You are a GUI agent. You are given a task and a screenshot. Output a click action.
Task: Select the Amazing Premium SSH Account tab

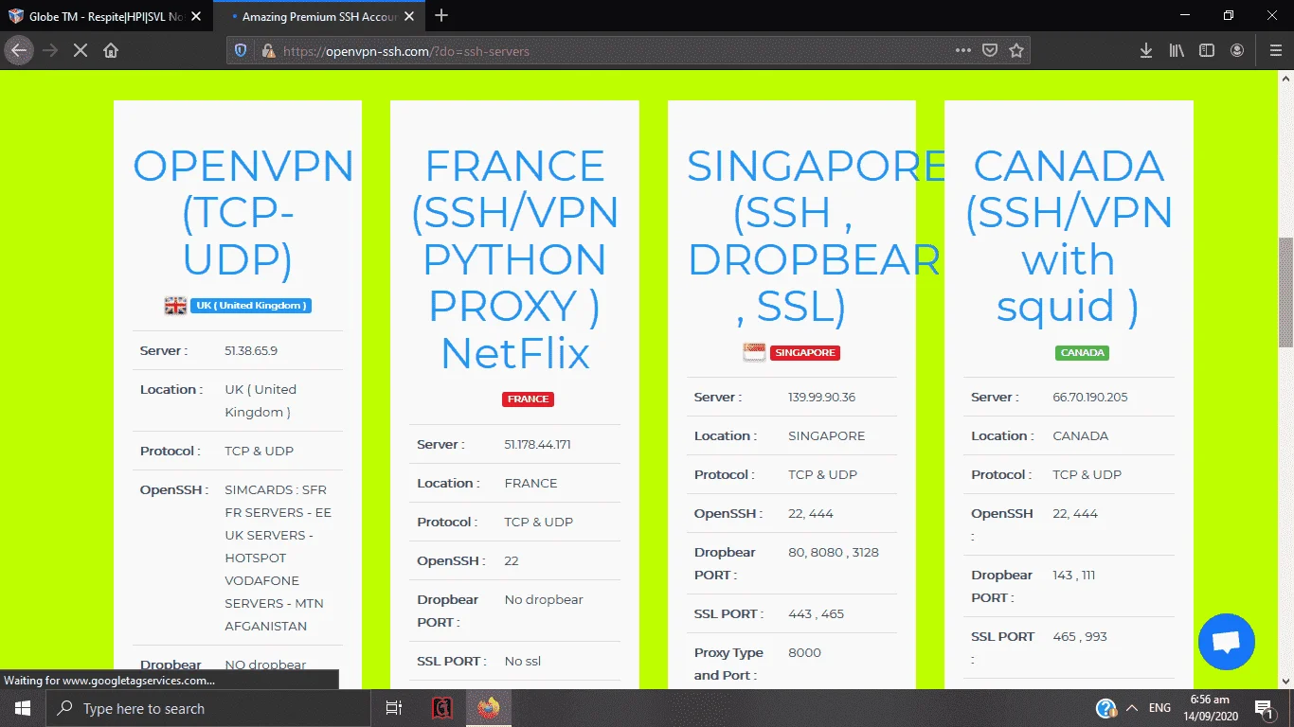click(318, 16)
